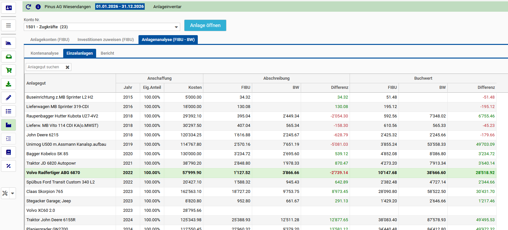Screen dimensions: 508x230
Task: Select the date range 01.01.2026 - 31.12.2026
Action: tap(120, 7)
